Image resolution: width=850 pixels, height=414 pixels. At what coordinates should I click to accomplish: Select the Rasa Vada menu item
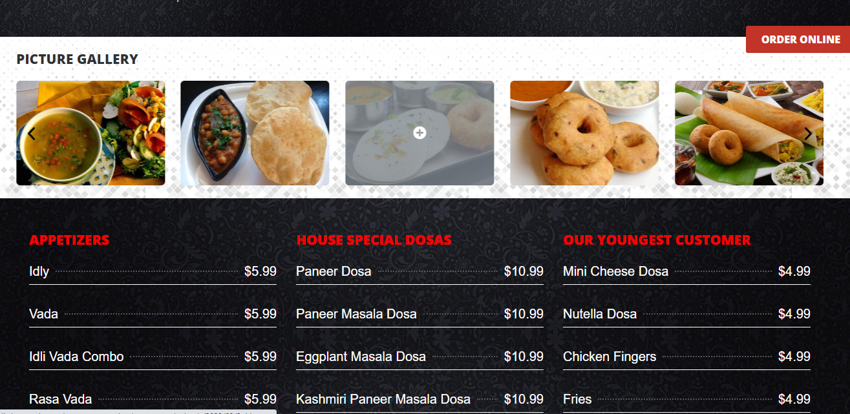pyautogui.click(x=153, y=399)
